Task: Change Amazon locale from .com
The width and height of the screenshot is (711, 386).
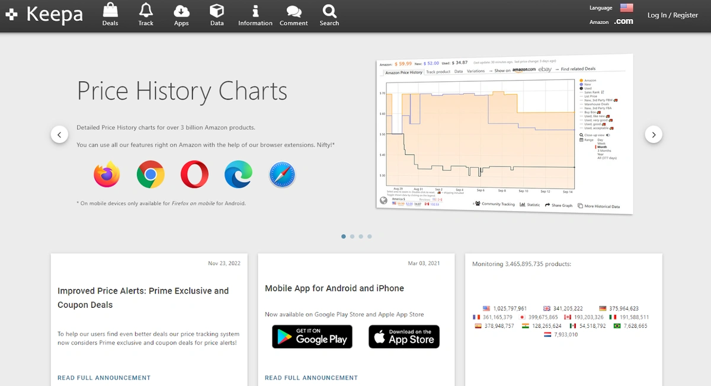Action: [623, 21]
